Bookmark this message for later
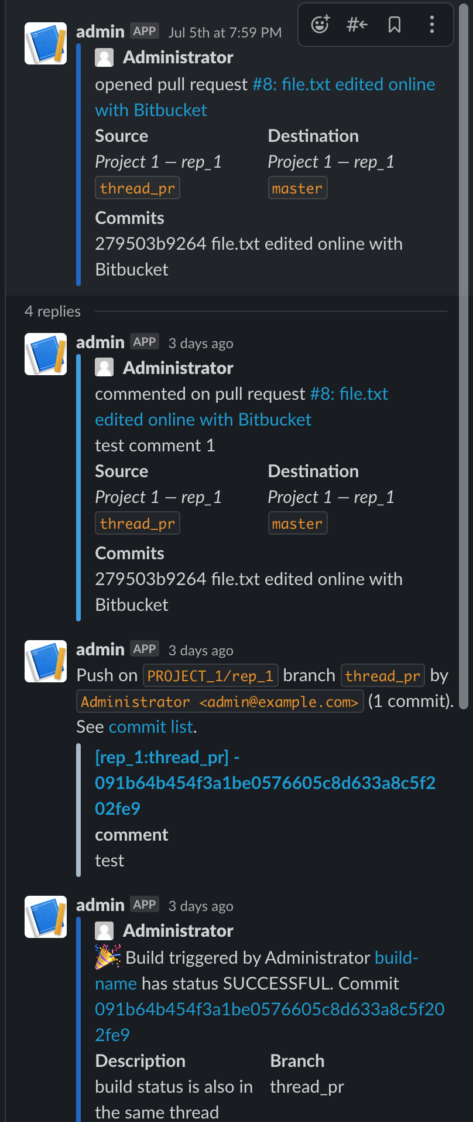 (395, 25)
